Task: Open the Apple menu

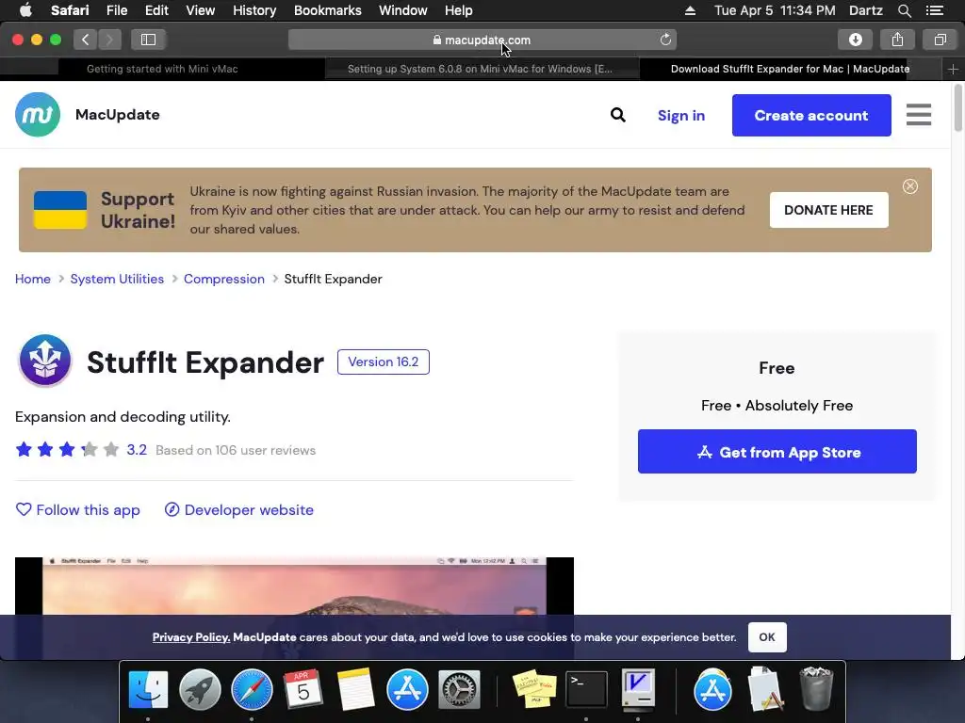Action: click(25, 10)
